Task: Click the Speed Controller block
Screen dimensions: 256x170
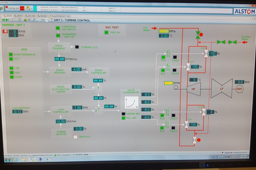Action: click(x=99, y=72)
